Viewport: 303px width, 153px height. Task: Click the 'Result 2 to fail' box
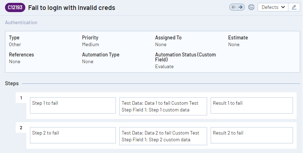pos(252,135)
